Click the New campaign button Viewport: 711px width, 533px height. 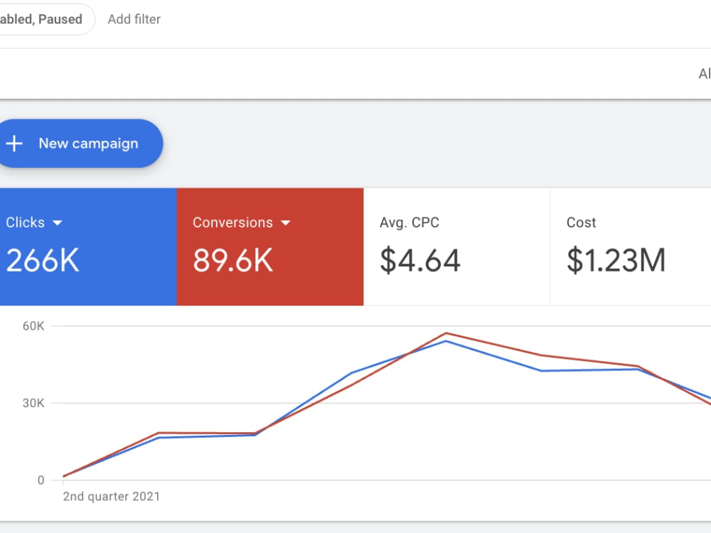pos(81,144)
